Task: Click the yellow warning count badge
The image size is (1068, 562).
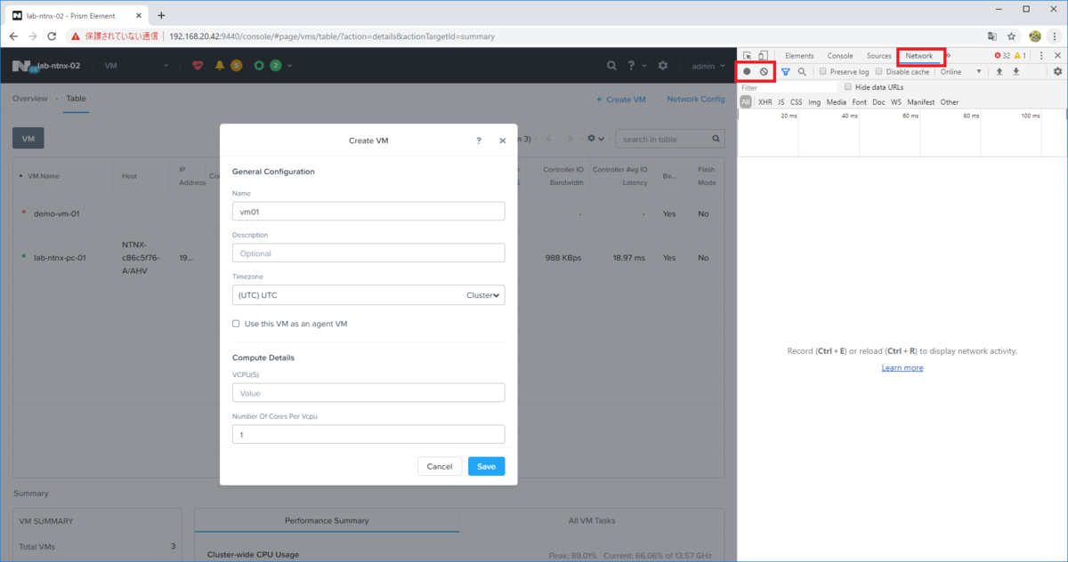Action: (x=1021, y=55)
